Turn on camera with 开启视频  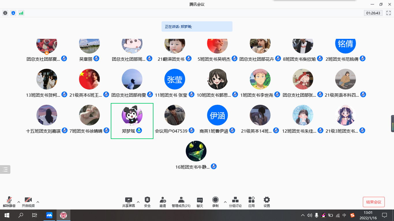click(x=28, y=202)
